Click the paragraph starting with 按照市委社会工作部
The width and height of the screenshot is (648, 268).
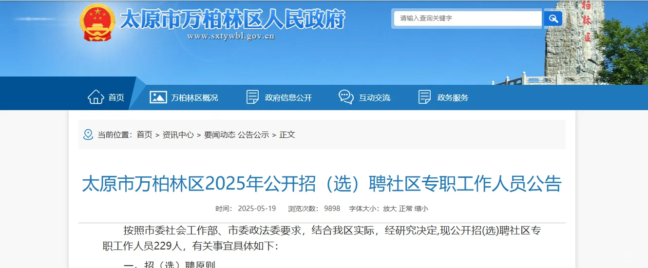click(x=322, y=238)
